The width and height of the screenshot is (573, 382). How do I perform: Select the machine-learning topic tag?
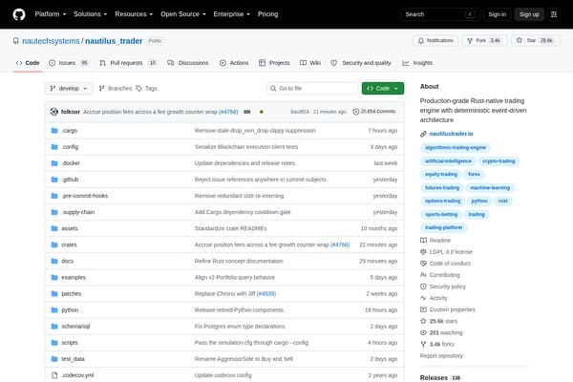tap(490, 188)
